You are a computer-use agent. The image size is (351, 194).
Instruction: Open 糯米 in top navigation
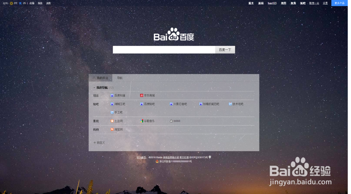pos(251,3)
